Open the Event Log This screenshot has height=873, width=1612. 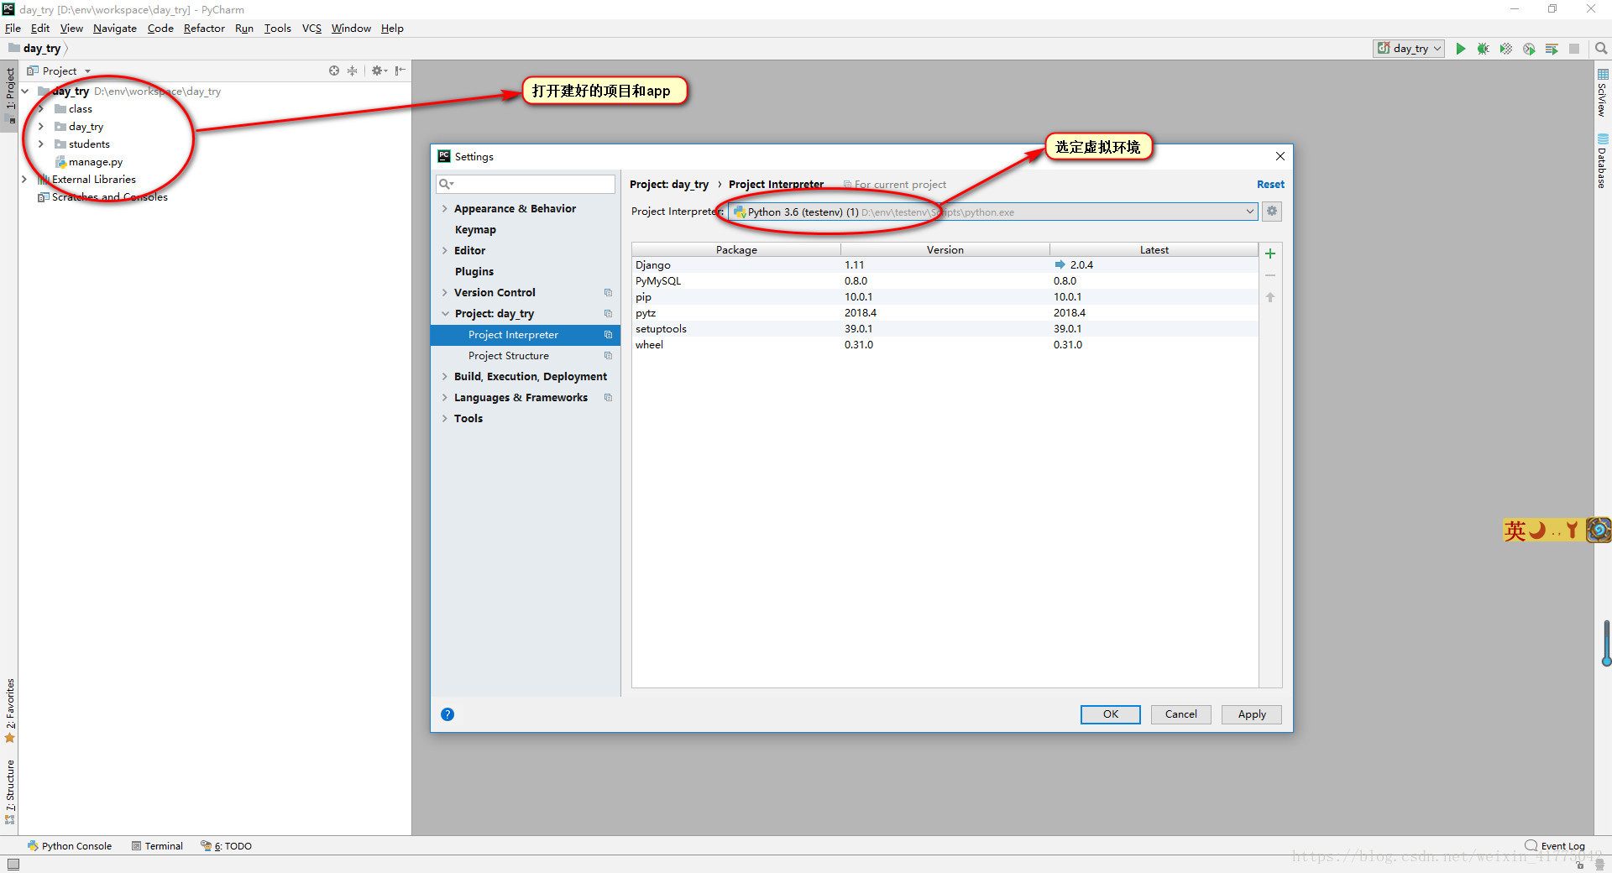pos(1555,846)
